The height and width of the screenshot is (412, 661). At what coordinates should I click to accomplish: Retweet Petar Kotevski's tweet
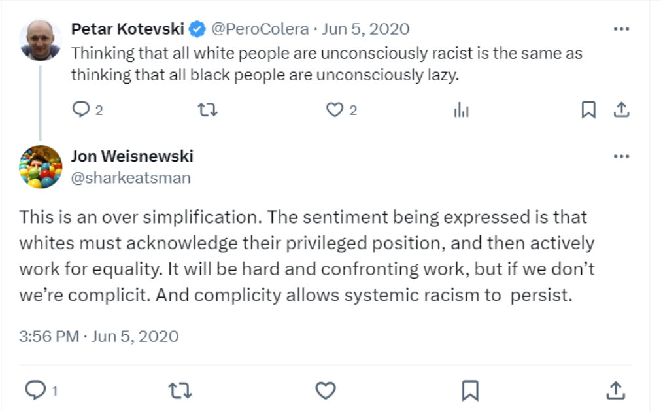pos(207,110)
